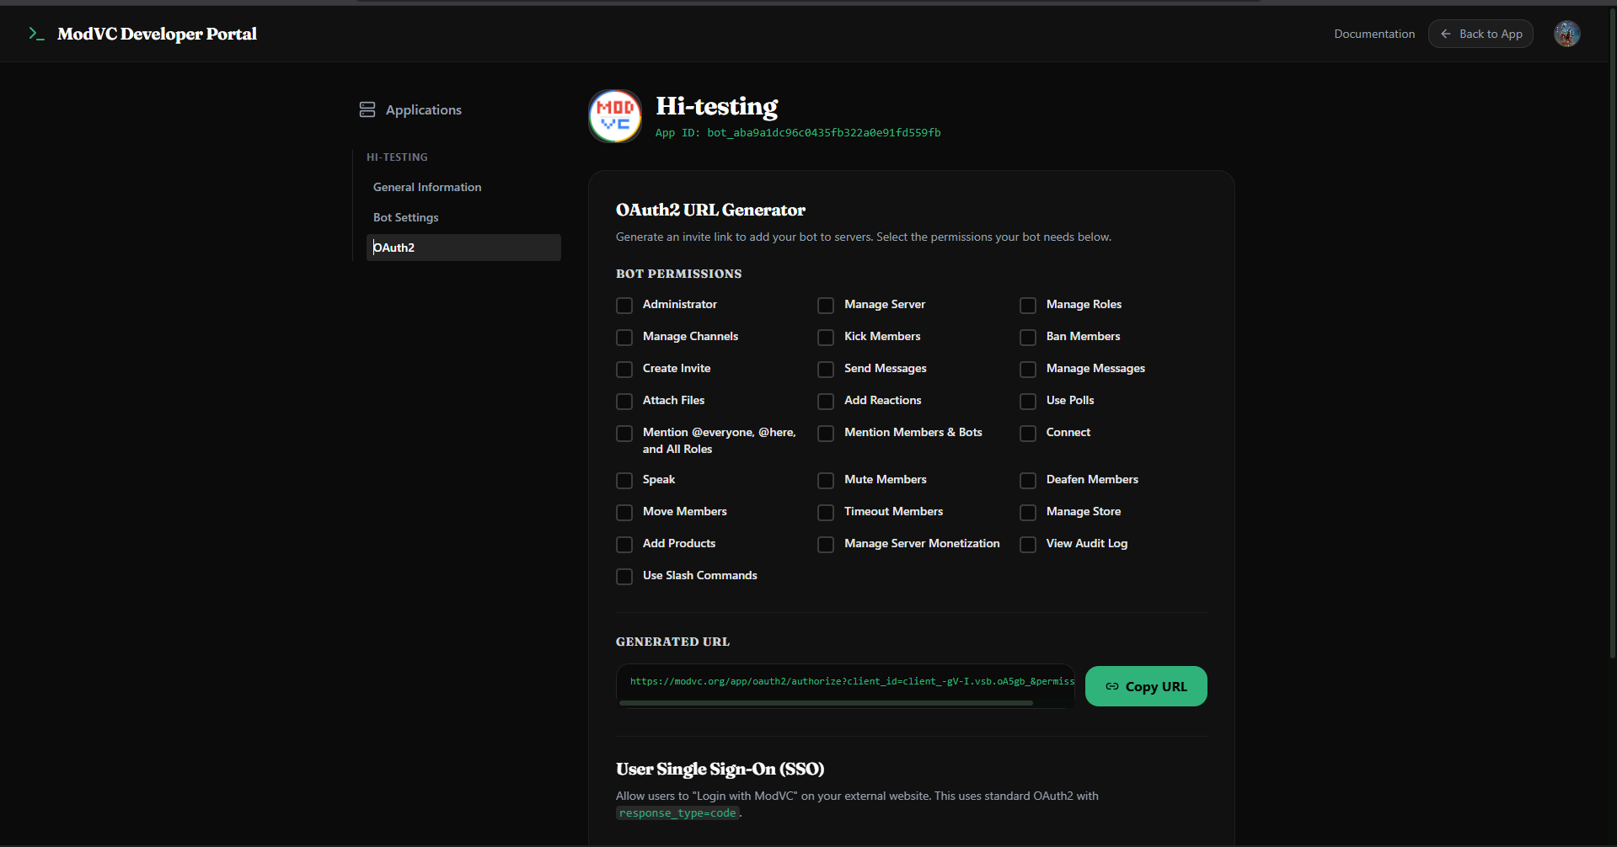Click the Hi-testing bot avatar image
This screenshot has width=1617, height=847.
[x=615, y=116]
